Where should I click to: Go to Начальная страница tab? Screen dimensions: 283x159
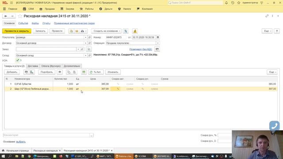click(15, 151)
